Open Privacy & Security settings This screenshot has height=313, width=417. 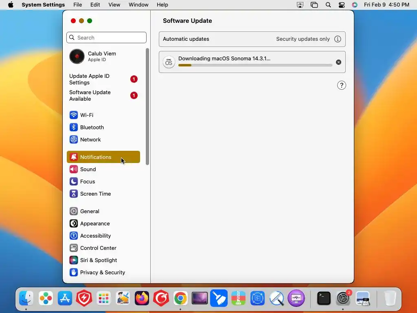pyautogui.click(x=103, y=273)
